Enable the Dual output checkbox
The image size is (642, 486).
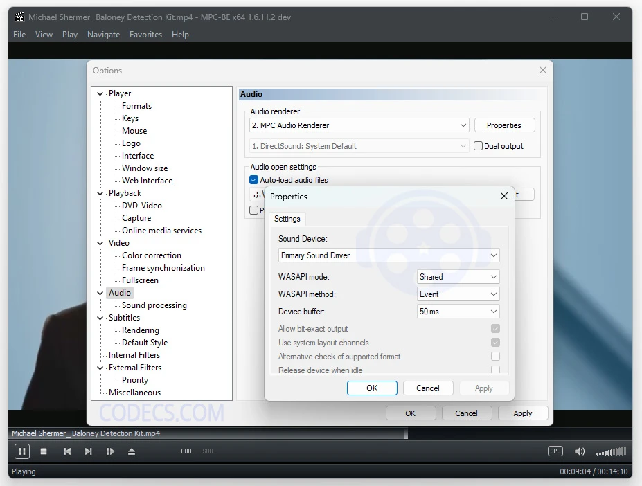[478, 146]
